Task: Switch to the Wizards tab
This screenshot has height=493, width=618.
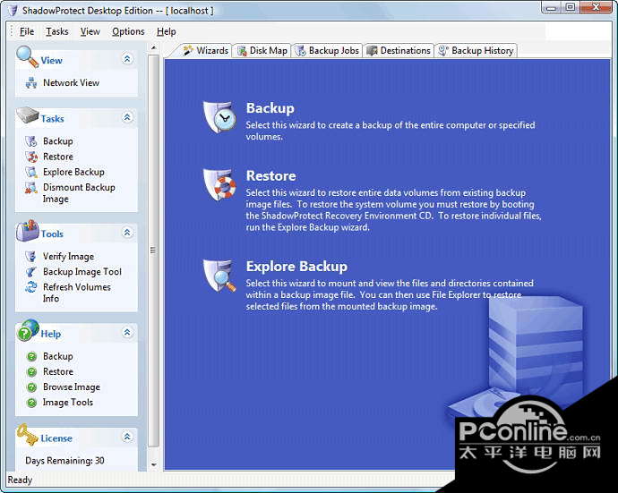Action: [x=206, y=50]
